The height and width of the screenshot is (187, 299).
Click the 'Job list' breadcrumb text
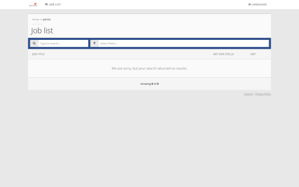click(46, 19)
